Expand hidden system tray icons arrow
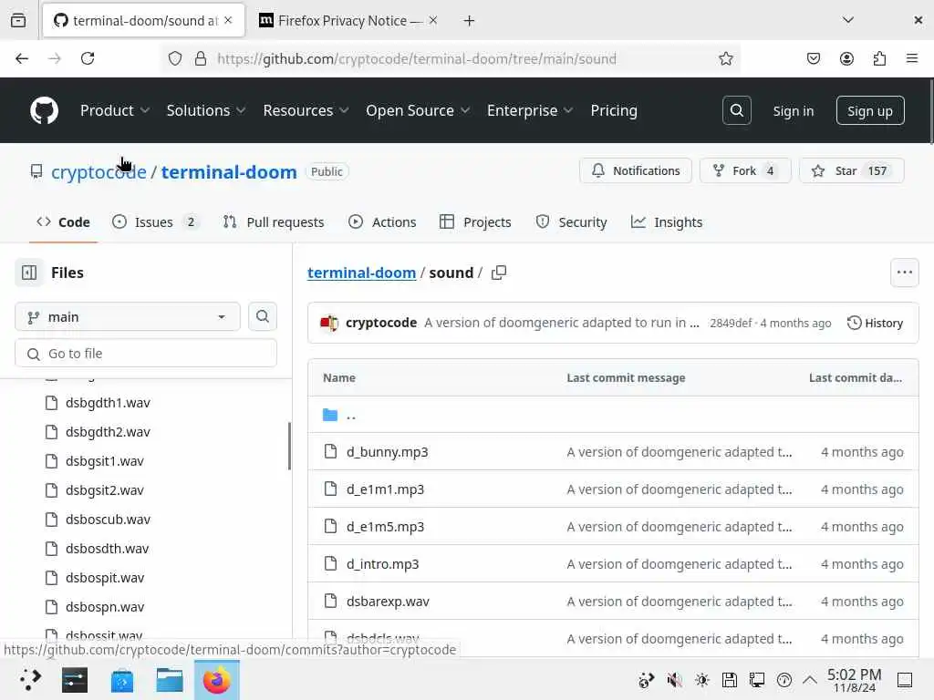934x700 pixels. pos(810,680)
